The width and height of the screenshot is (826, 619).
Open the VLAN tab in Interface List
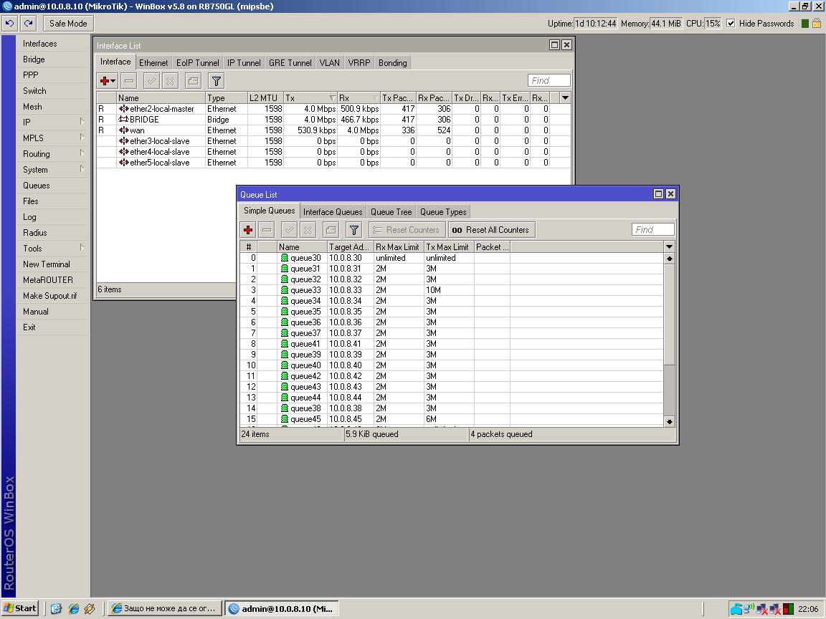coord(329,63)
